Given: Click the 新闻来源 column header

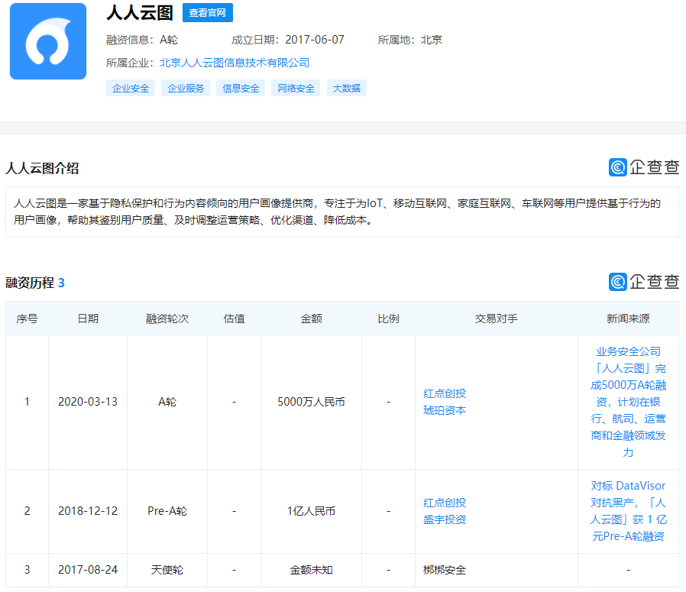Looking at the screenshot, I should 628,319.
